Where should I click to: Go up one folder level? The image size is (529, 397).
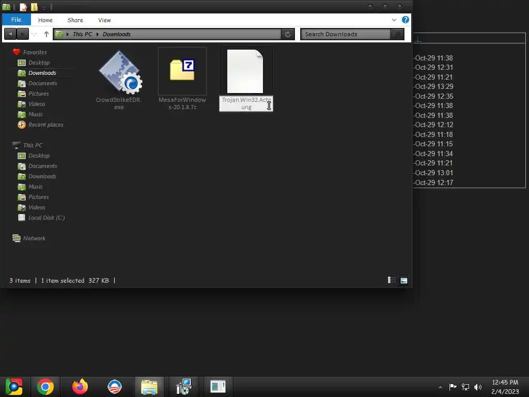click(46, 34)
